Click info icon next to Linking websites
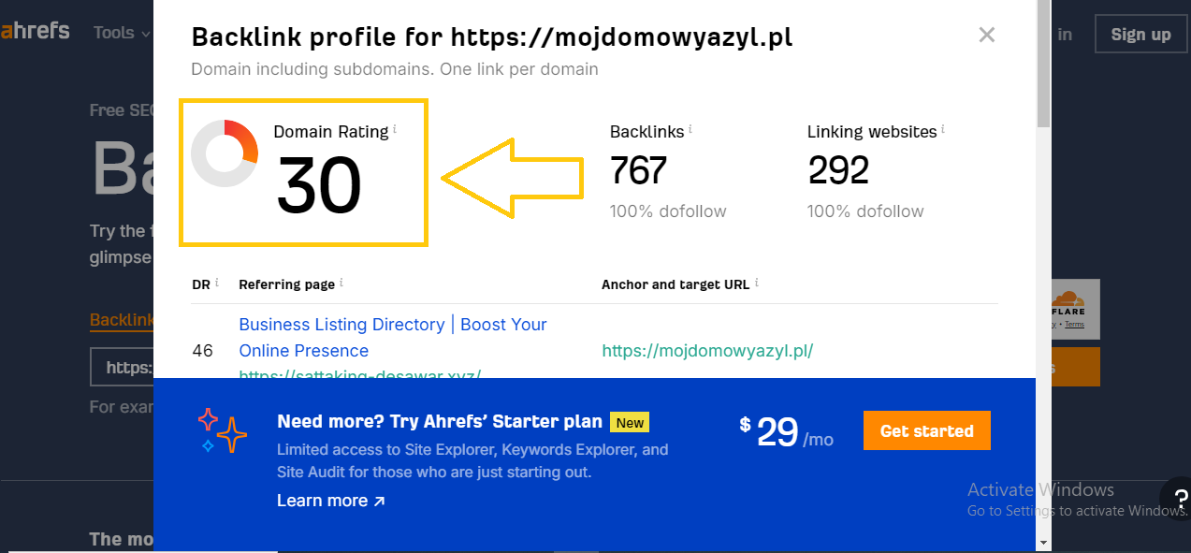The height and width of the screenshot is (553, 1191). point(943,129)
